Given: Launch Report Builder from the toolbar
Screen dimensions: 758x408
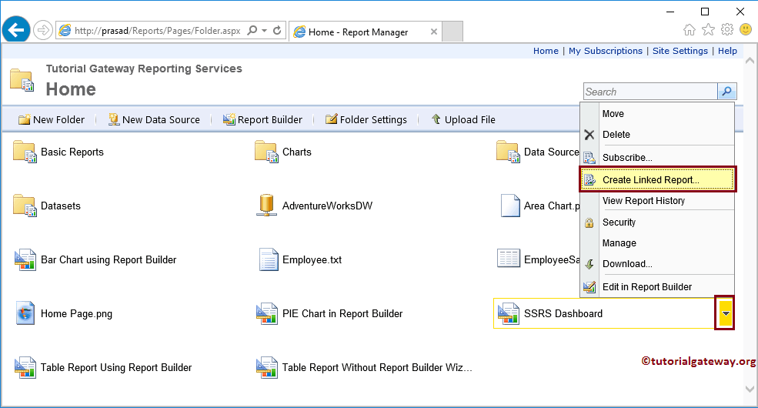Looking at the screenshot, I should tap(262, 119).
